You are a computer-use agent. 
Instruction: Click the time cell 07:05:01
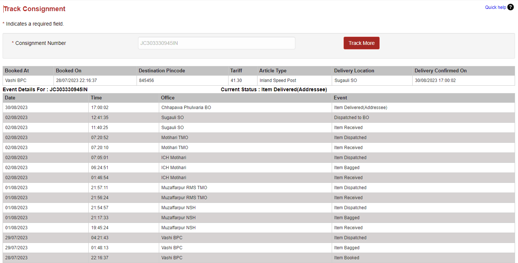[x=124, y=158]
